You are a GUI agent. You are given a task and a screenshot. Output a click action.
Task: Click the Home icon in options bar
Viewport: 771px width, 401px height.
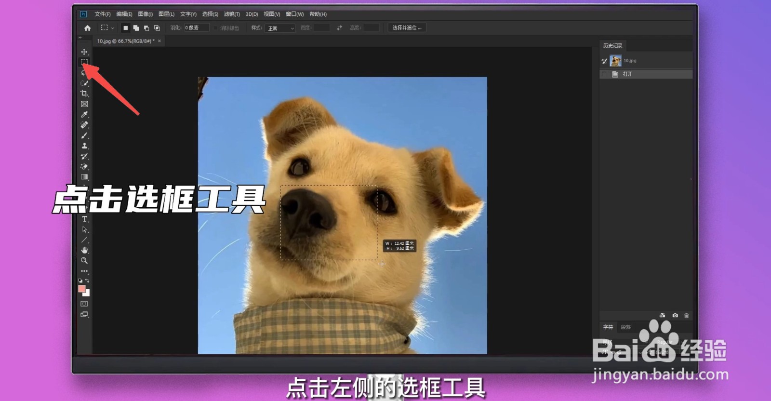pos(87,28)
